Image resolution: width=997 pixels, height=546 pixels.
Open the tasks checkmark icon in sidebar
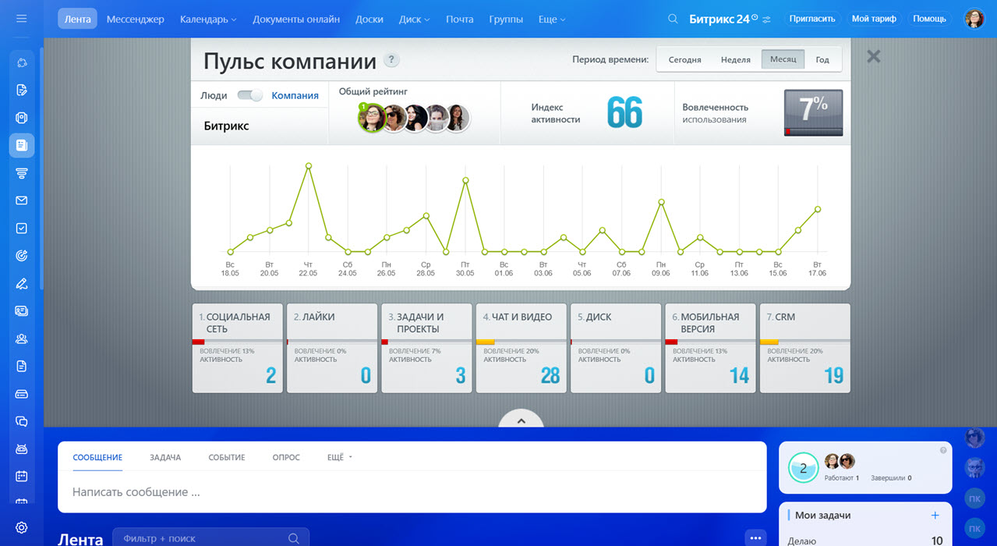22,229
